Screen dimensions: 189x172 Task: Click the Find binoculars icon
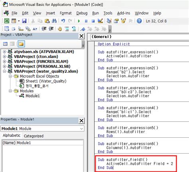pyautogui.click(x=54, y=21)
